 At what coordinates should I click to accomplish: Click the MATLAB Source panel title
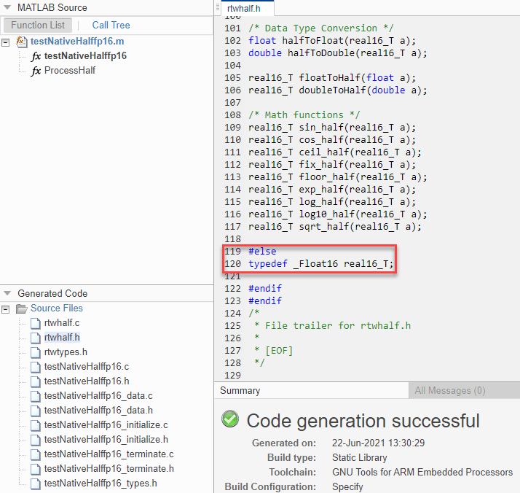52,7
